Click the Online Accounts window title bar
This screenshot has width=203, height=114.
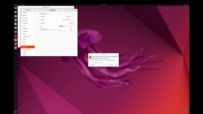(x=46, y=7)
